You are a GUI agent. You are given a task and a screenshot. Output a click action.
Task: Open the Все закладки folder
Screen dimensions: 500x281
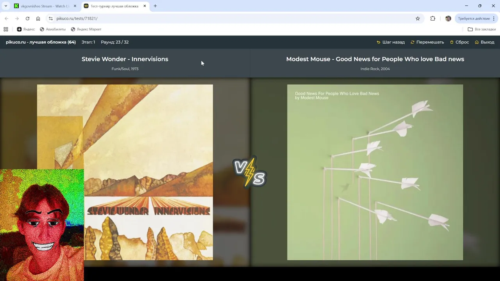point(482,29)
